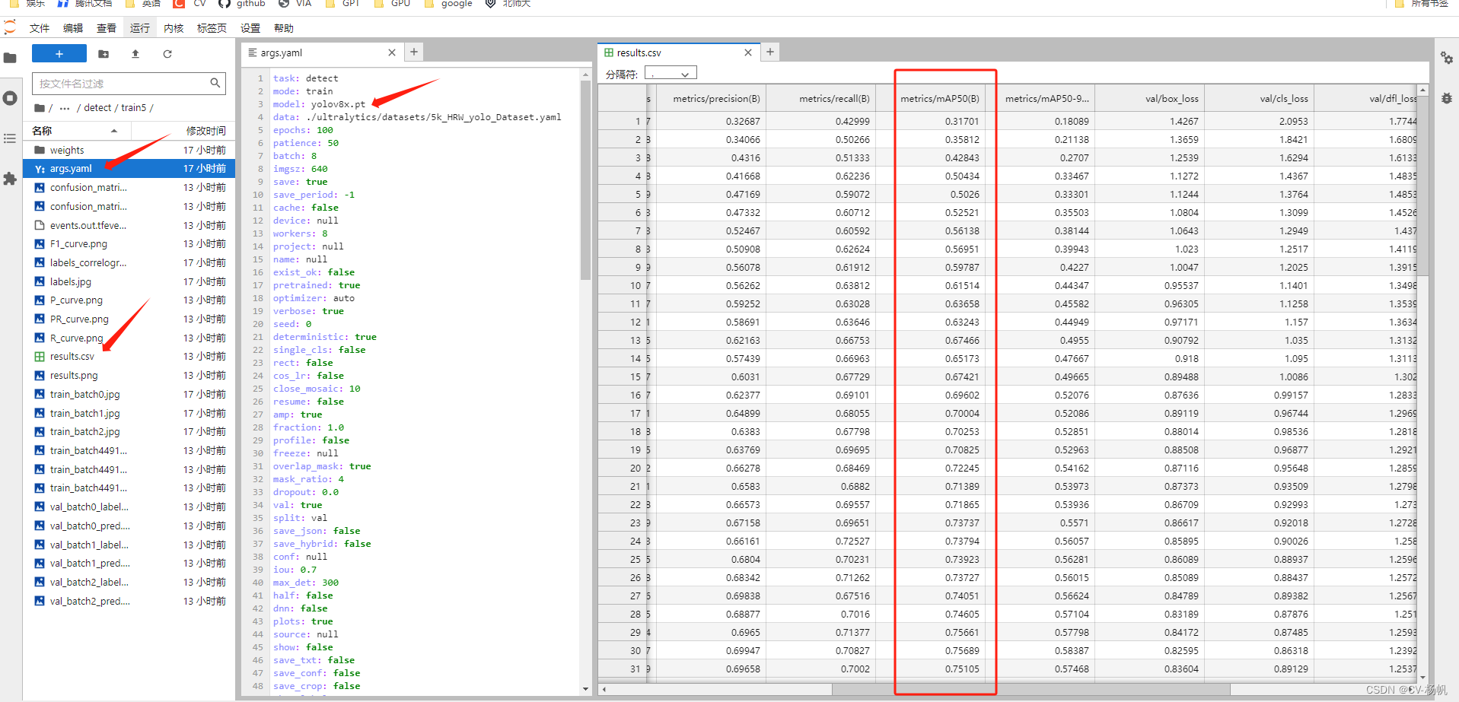Refresh the file list icon
The image size is (1459, 702).
coord(167,54)
